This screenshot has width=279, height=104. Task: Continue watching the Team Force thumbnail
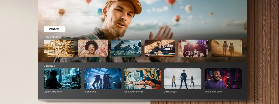103,79
